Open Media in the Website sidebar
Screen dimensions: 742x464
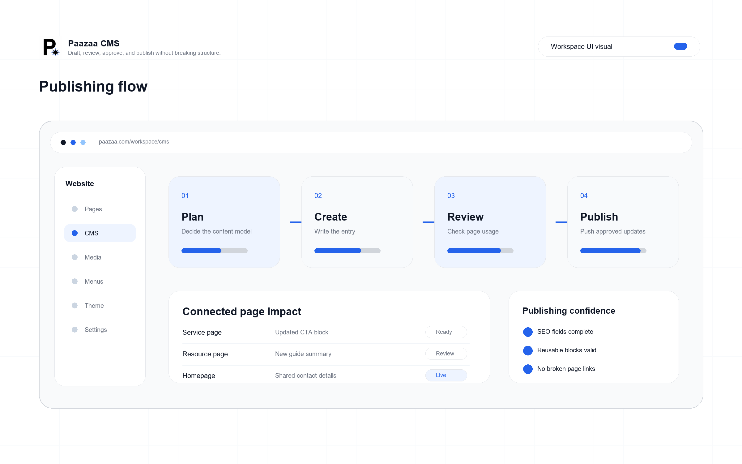tap(100, 257)
